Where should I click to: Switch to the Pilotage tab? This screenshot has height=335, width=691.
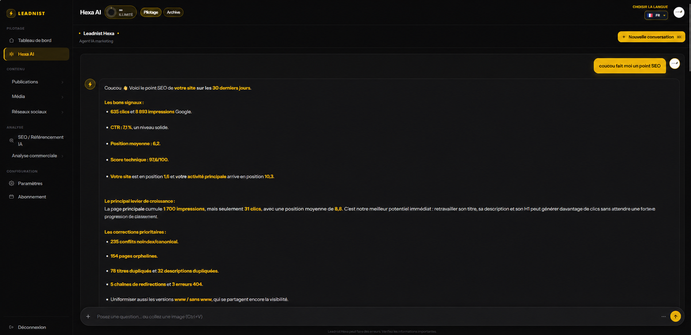(151, 12)
